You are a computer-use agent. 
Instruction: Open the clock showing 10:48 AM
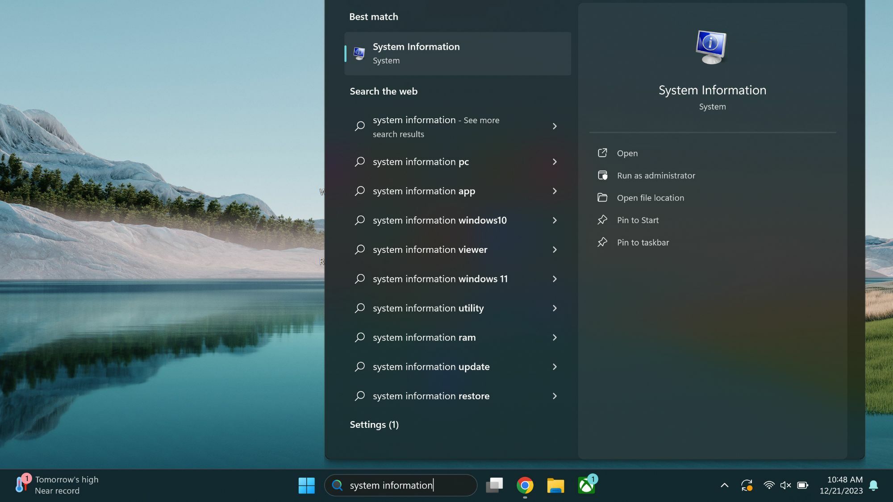pos(841,485)
